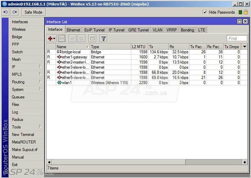Viewport: 251px width, 178px height.
Task: Expand the Routing submenu arrow
Action: coord(40,81)
